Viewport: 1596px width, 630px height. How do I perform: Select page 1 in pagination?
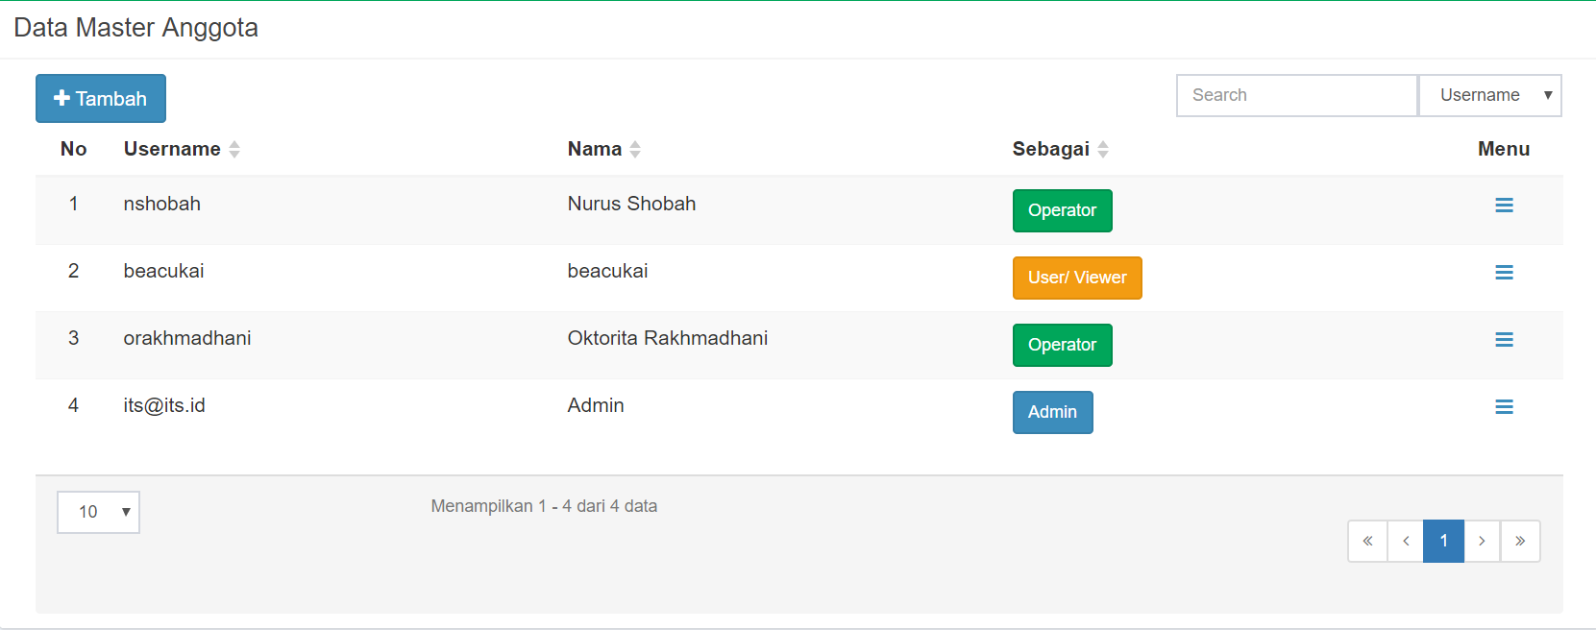[1443, 541]
